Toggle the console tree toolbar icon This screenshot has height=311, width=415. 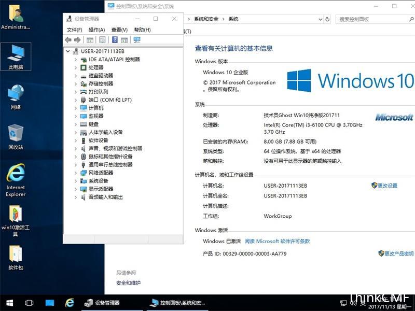click(90, 40)
